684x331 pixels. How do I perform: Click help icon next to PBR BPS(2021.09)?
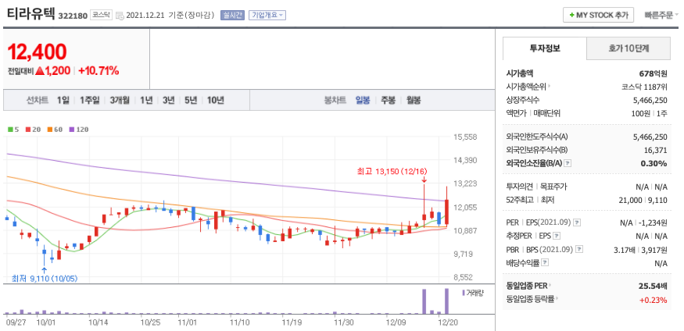tap(579, 250)
